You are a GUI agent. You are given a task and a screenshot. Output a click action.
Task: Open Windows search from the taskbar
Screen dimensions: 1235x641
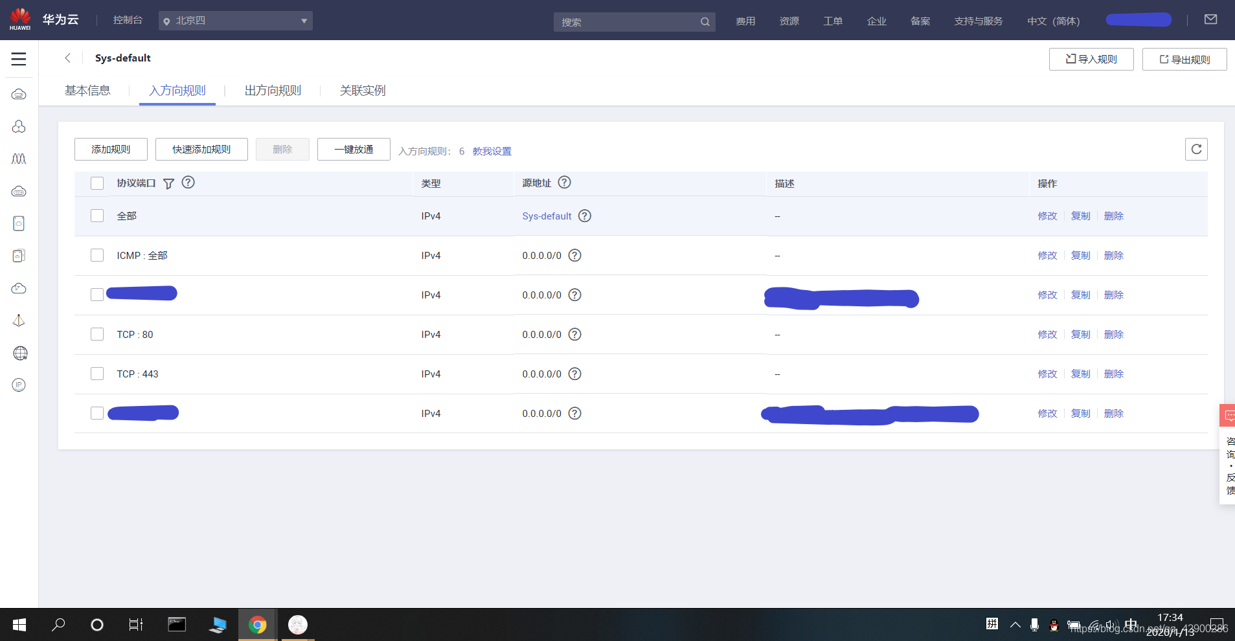58,625
